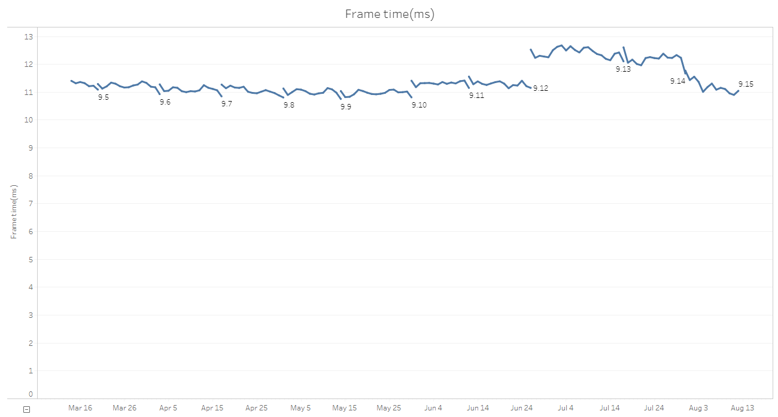Select the 13 value on the y-axis
The height and width of the screenshot is (417, 778).
pyautogui.click(x=28, y=37)
